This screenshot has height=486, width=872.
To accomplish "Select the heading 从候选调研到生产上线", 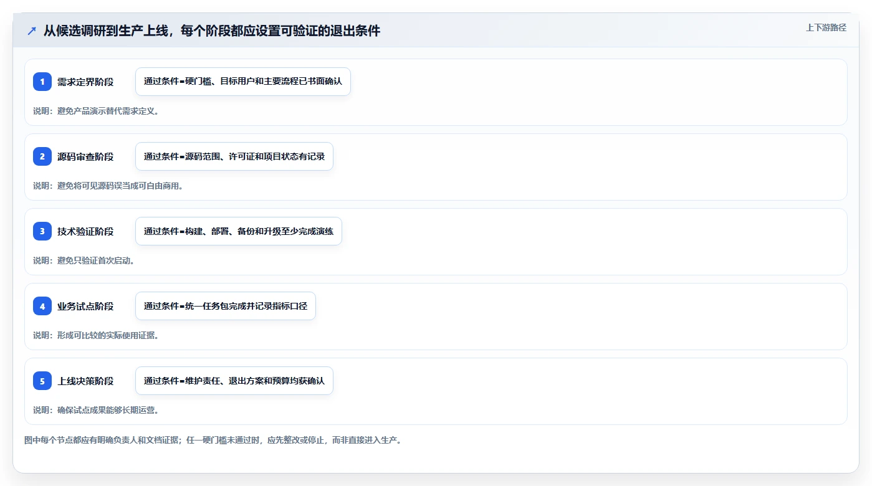I will point(212,31).
